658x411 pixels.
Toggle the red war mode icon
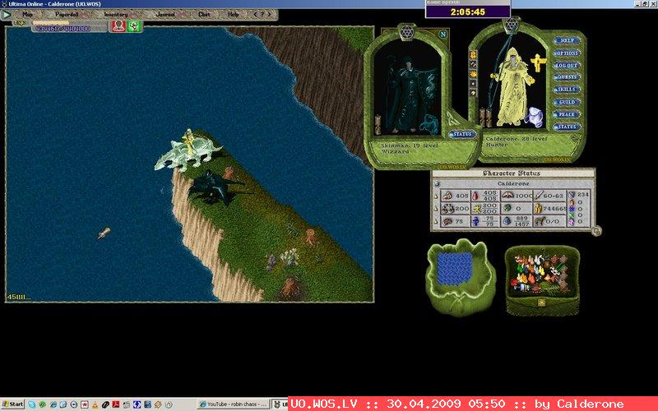click(x=118, y=26)
